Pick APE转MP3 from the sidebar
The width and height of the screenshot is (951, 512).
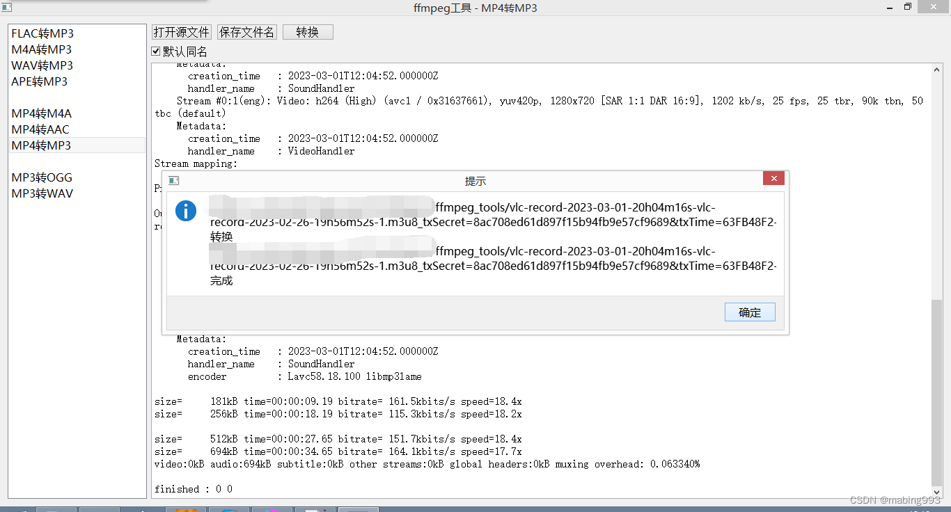click(77, 81)
